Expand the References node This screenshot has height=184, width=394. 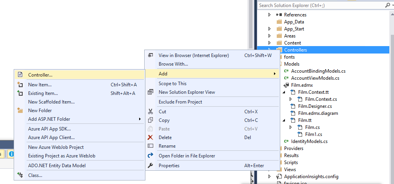(x=270, y=15)
